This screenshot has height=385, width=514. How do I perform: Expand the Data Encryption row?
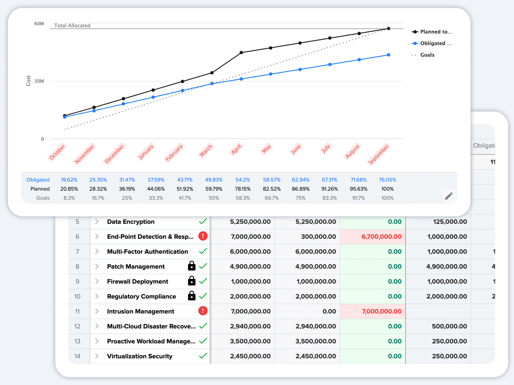pyautogui.click(x=97, y=222)
